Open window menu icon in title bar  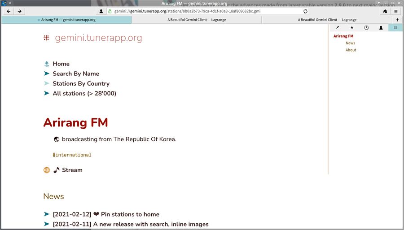[x=4, y=3]
